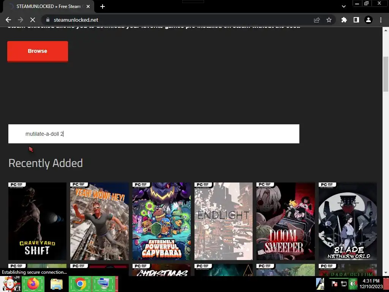389x292 pixels.
Task: Open Blade of the Netherworld cover
Action: tap(348, 221)
